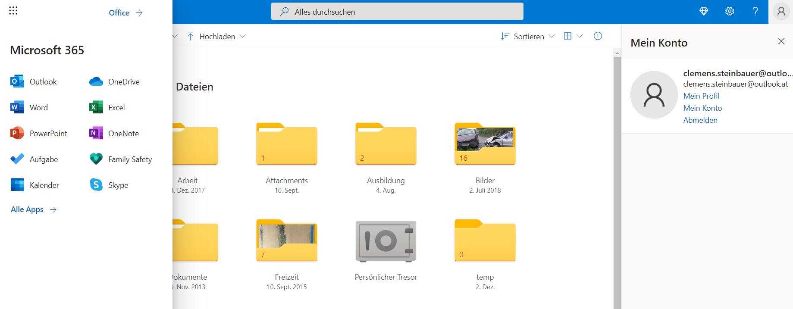The image size is (793, 309).
Task: Open Mein Konto link under email
Action: point(702,108)
